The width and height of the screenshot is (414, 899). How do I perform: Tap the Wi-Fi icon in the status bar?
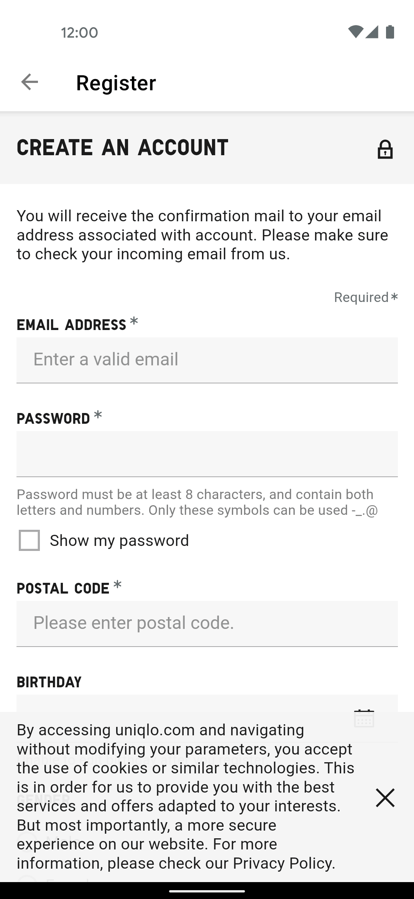coord(355,32)
